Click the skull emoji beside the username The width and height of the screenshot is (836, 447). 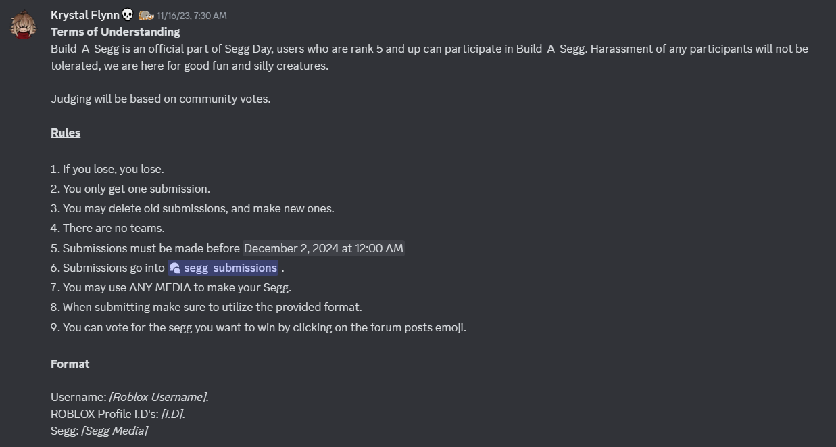click(x=128, y=15)
